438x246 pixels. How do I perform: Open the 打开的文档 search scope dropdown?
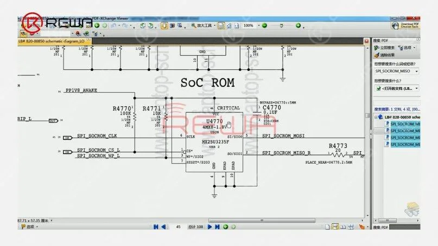tap(416, 88)
